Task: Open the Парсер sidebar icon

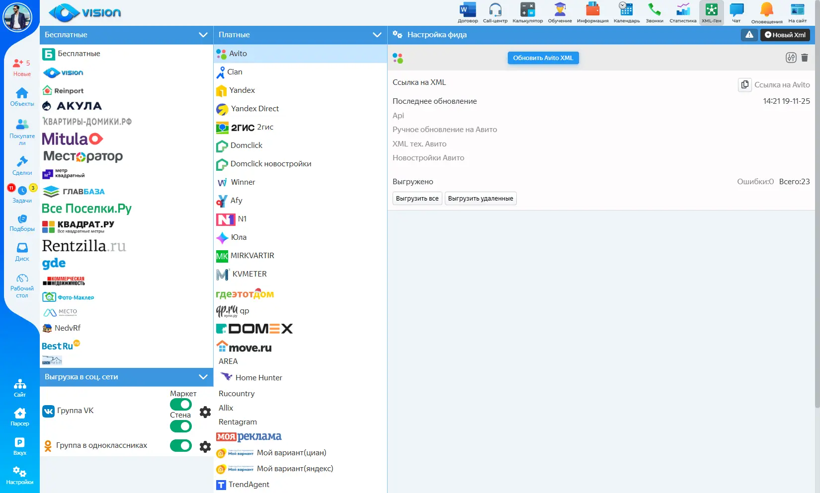Action: [x=20, y=416]
